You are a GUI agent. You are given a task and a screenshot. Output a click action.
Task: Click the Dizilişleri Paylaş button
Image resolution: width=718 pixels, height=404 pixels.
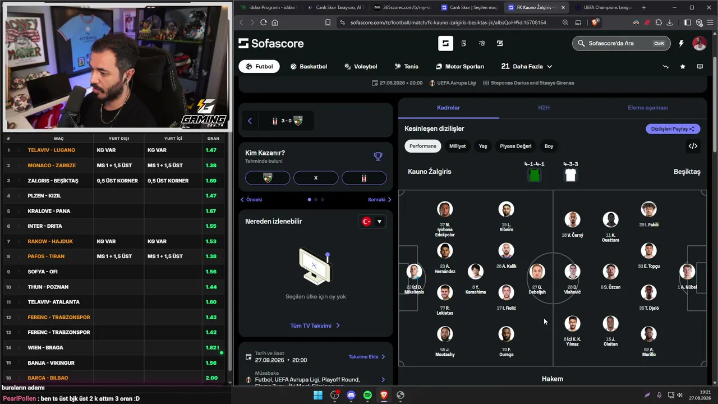(673, 128)
